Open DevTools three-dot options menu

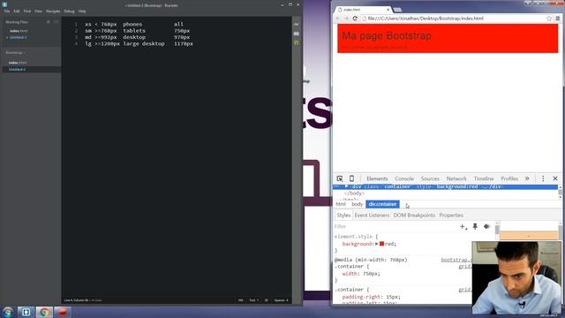pyautogui.click(x=543, y=178)
